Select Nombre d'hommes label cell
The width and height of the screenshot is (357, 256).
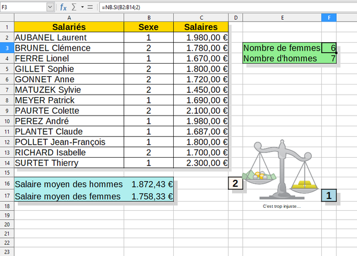click(282, 58)
